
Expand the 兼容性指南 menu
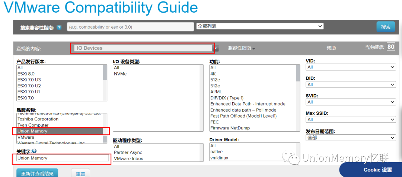click(241, 48)
